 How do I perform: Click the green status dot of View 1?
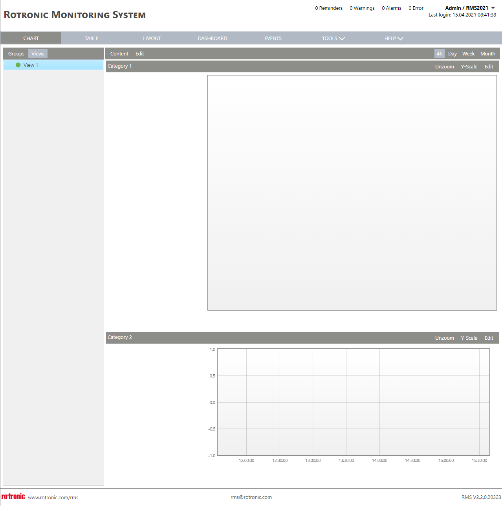(x=18, y=65)
